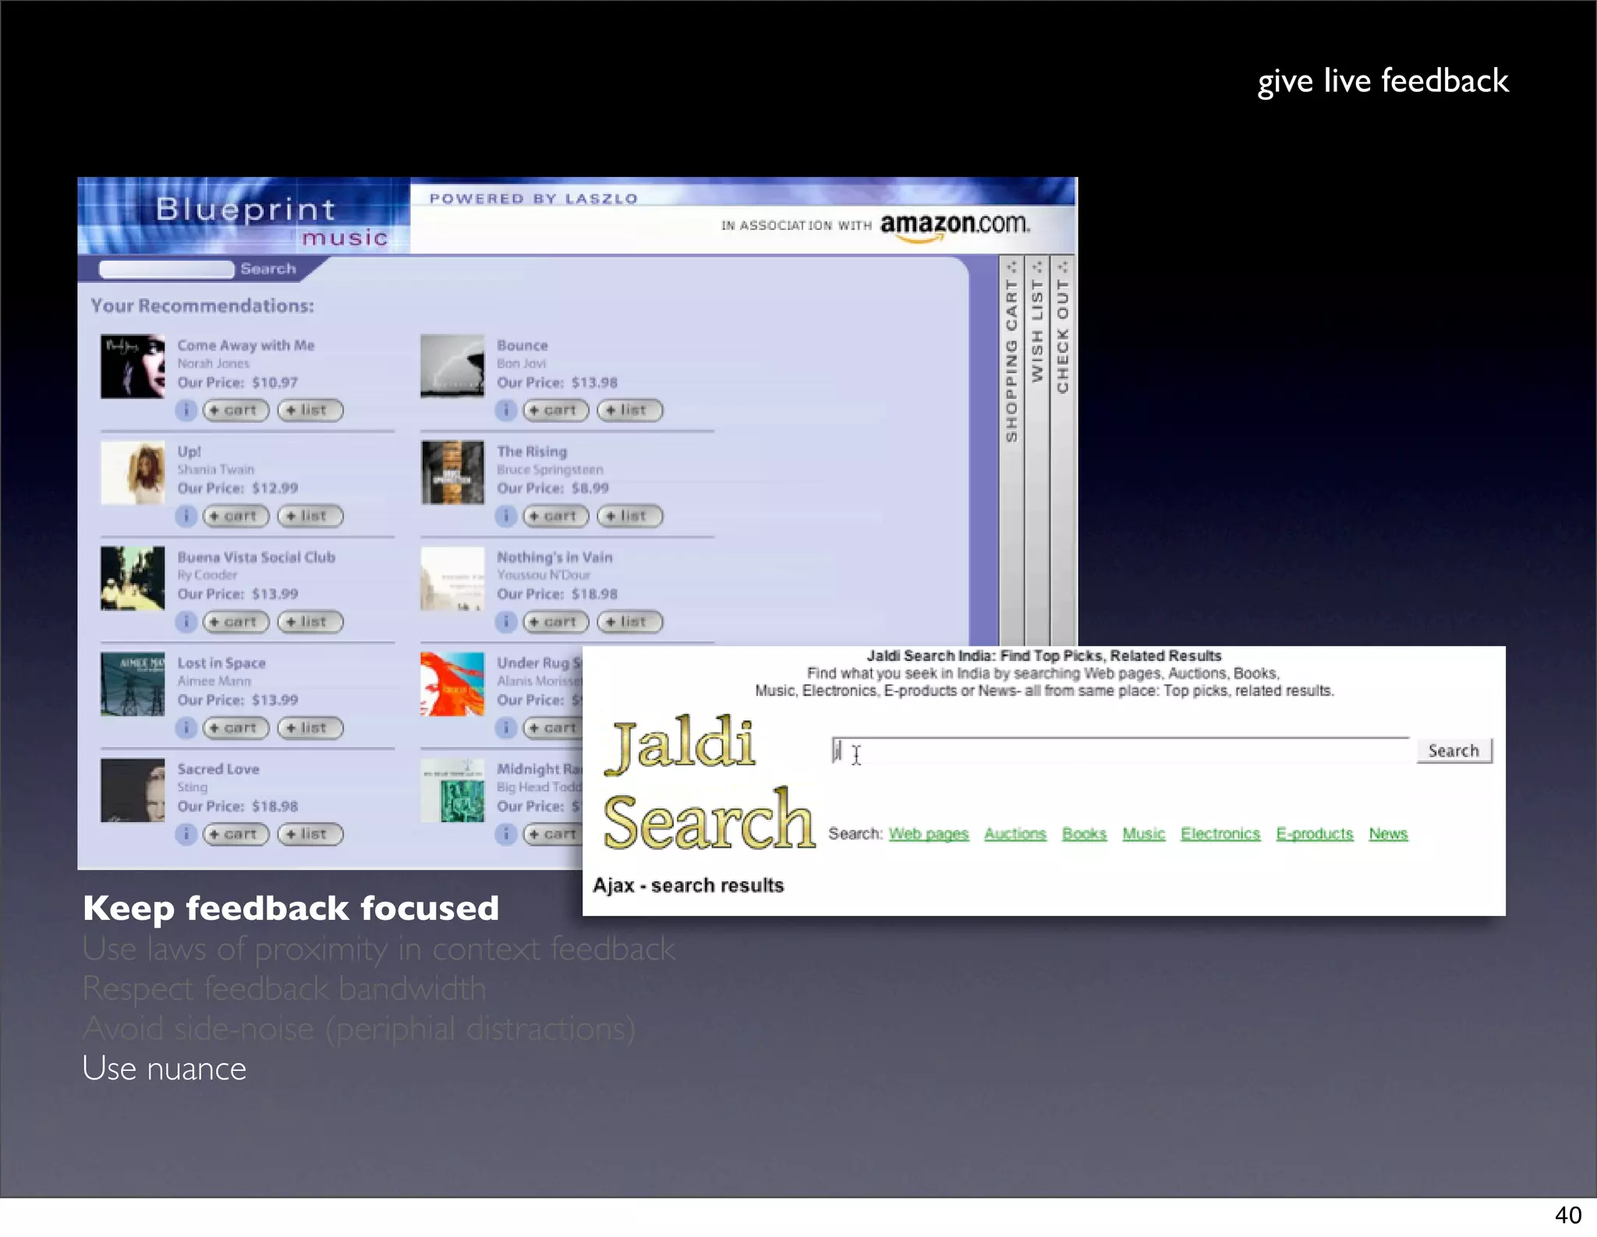Image resolution: width=1597 pixels, height=1237 pixels.
Task: Select Auctions search link
Action: (x=1015, y=834)
